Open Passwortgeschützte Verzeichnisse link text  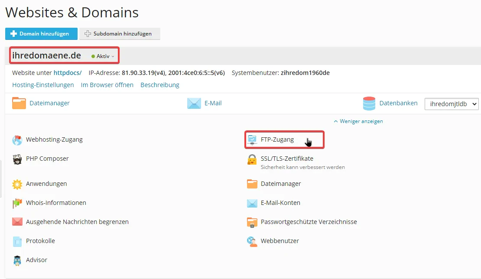coord(309,222)
